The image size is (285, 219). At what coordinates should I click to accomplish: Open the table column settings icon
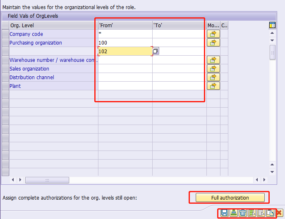(x=272, y=25)
